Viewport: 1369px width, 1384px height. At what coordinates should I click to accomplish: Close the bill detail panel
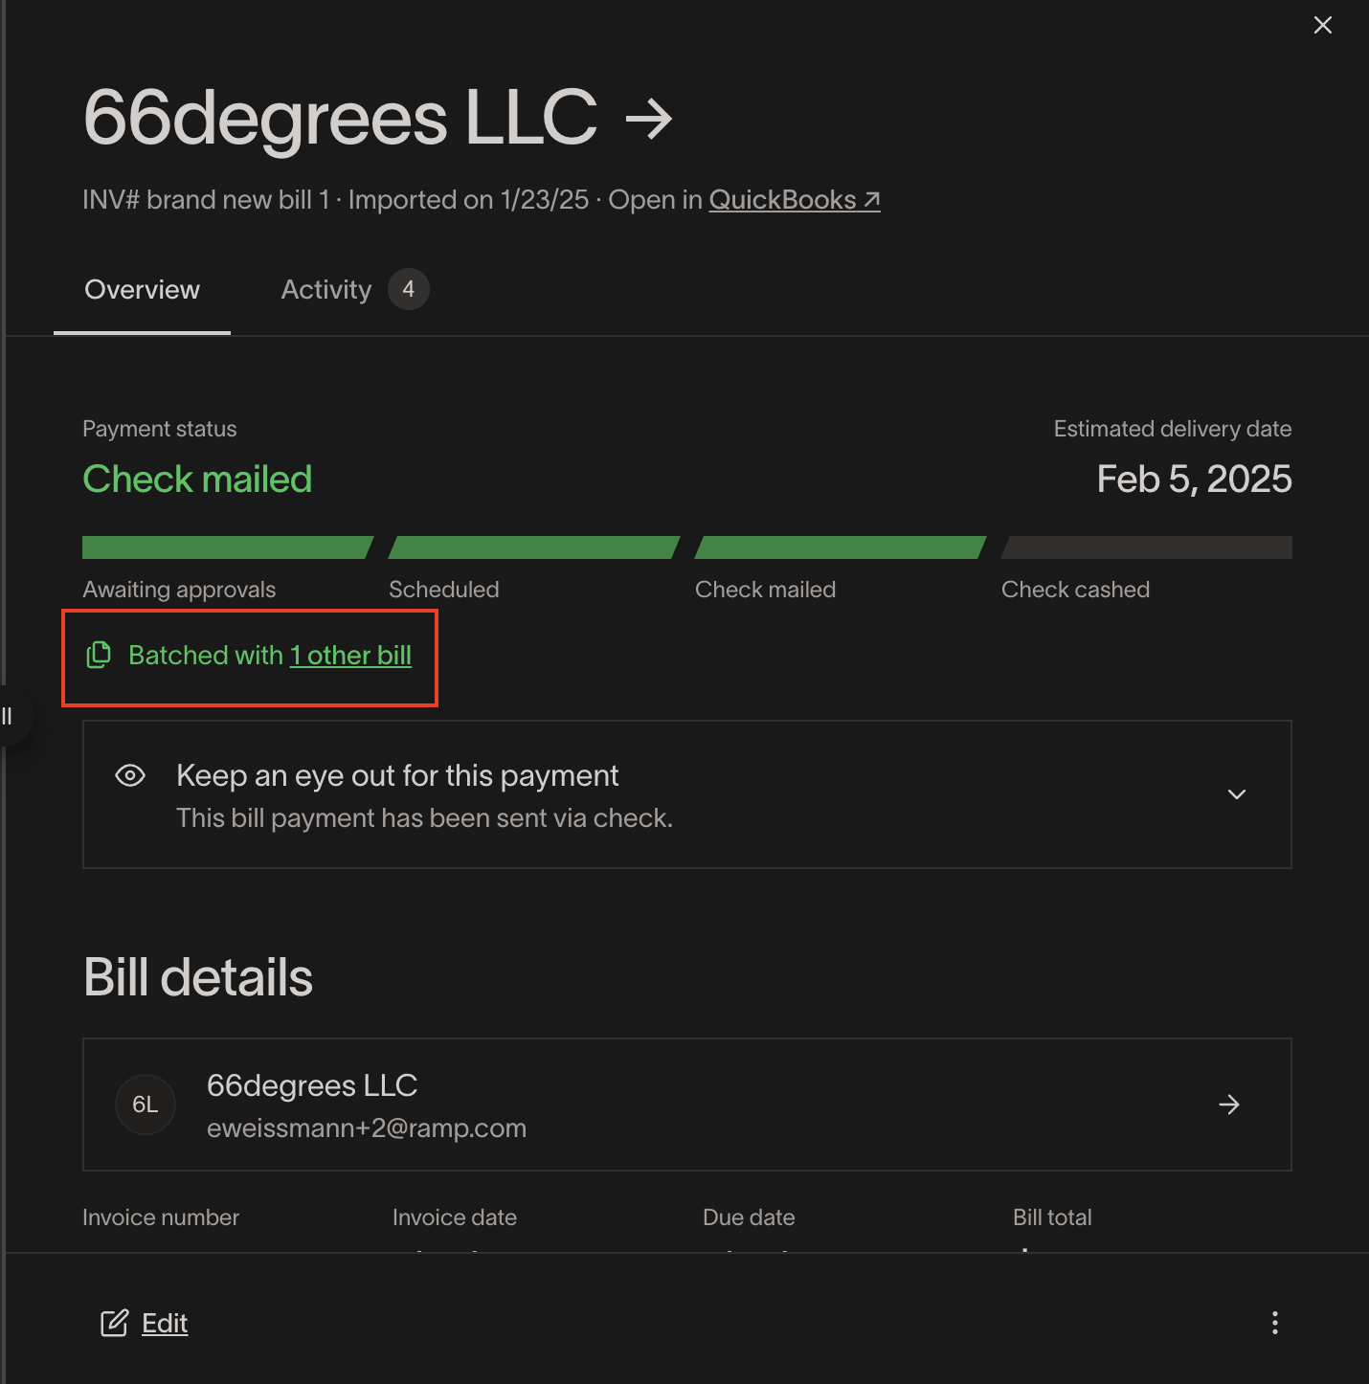[x=1323, y=25]
